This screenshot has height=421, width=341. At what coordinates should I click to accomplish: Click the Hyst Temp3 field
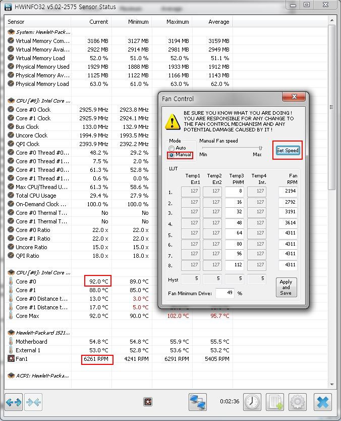point(234,278)
